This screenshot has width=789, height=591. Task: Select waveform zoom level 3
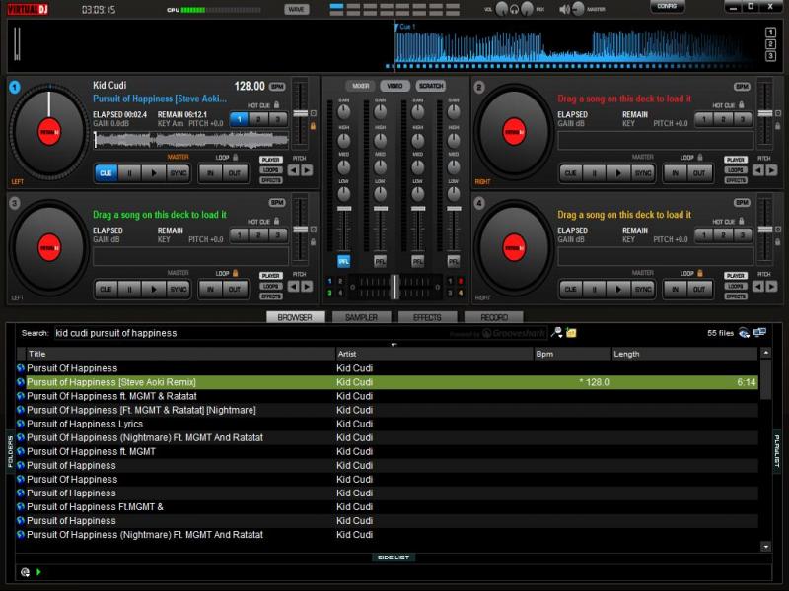point(770,56)
